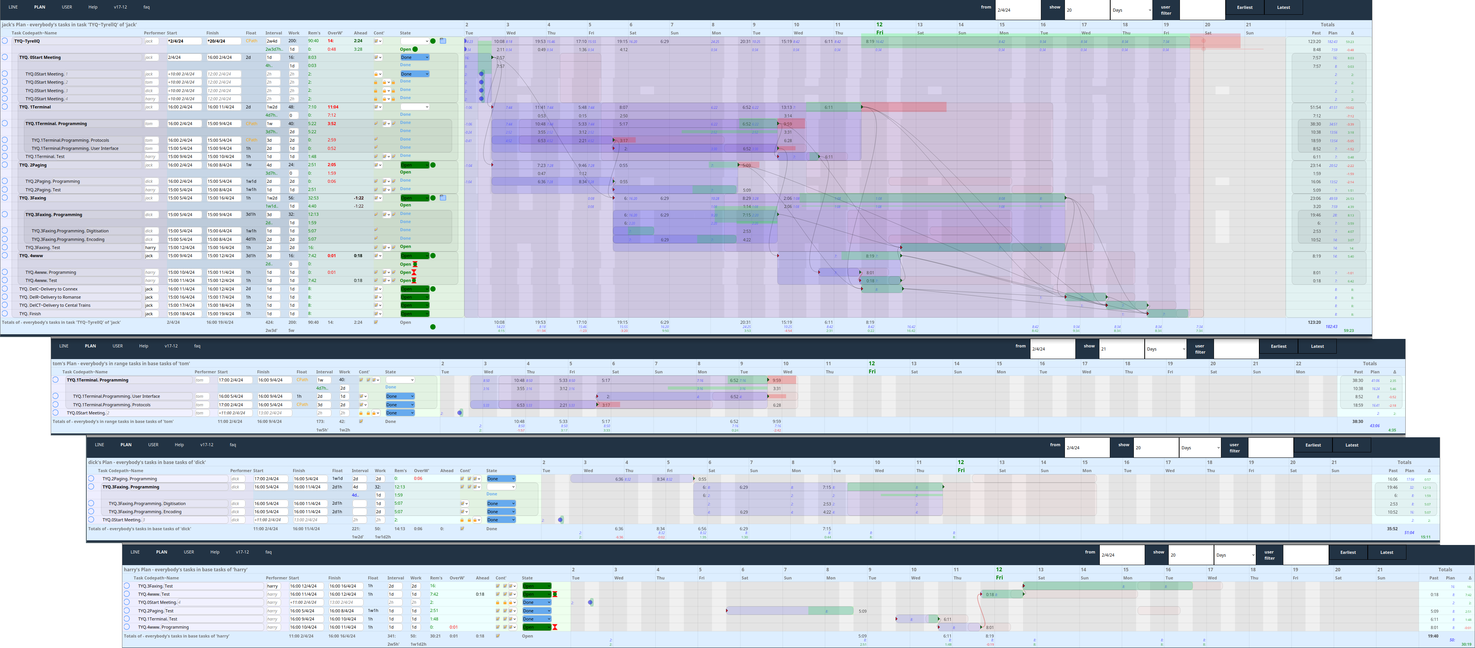Click the blue folder icon on the TYQ~TyrellQ row
The image size is (1475, 648).
[x=443, y=41]
